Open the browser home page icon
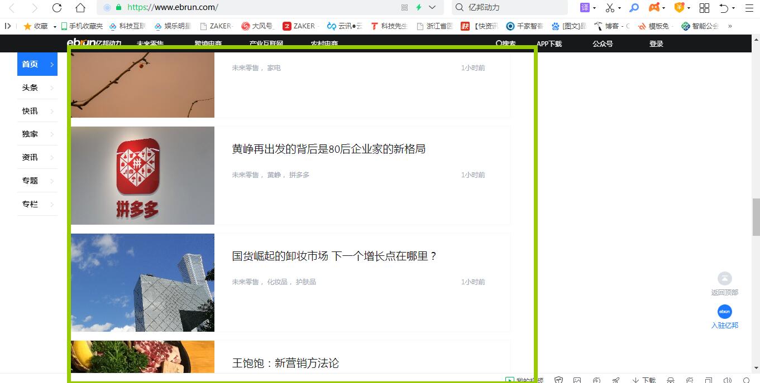Screen dimensions: 760x383 click(80, 8)
